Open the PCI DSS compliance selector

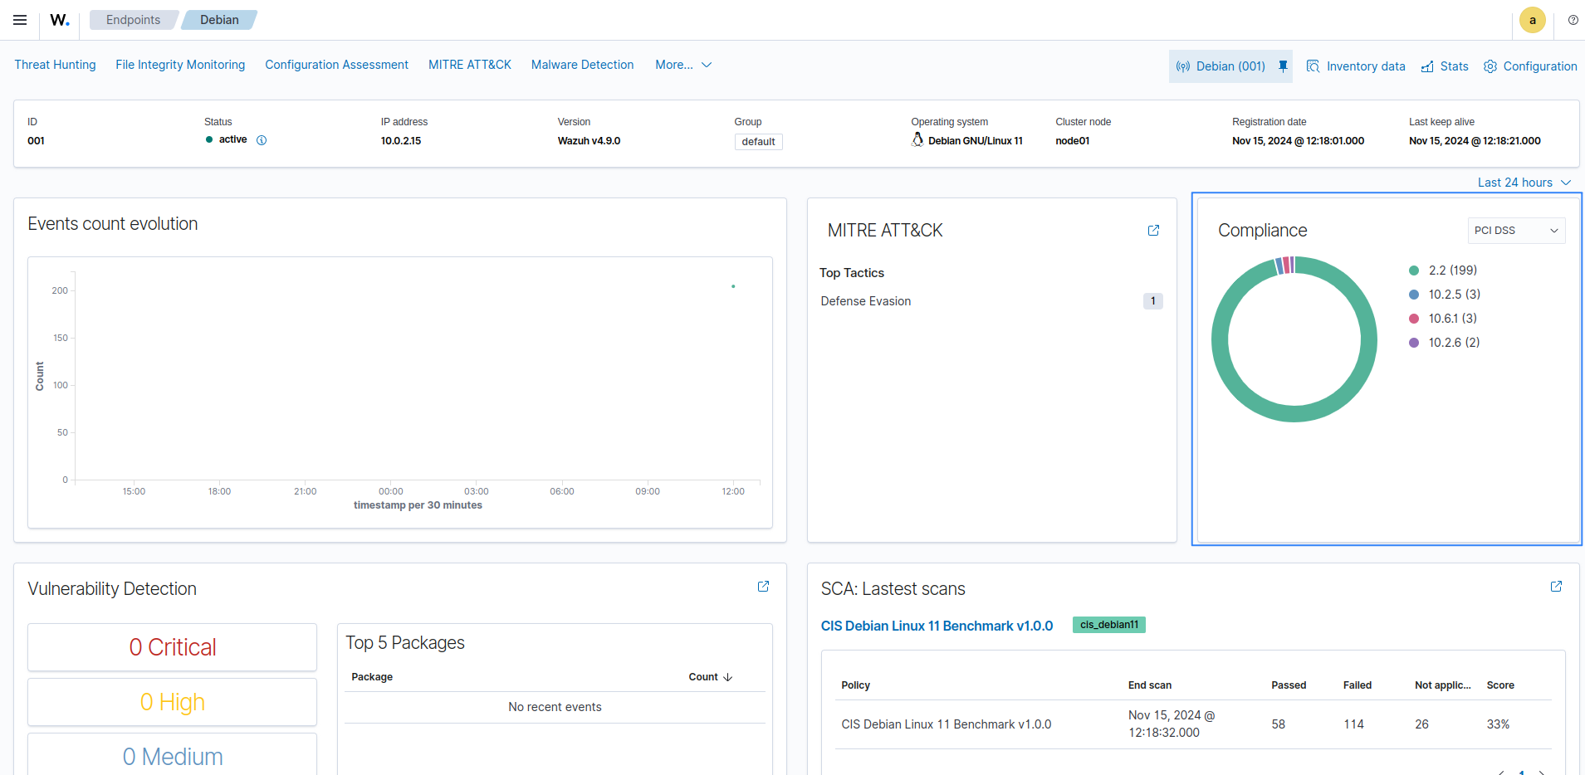click(x=1515, y=230)
